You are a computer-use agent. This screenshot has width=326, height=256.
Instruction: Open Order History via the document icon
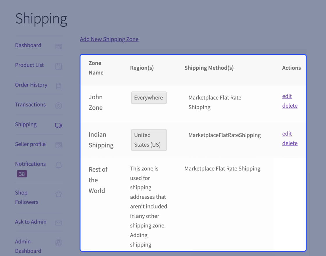[59, 86]
